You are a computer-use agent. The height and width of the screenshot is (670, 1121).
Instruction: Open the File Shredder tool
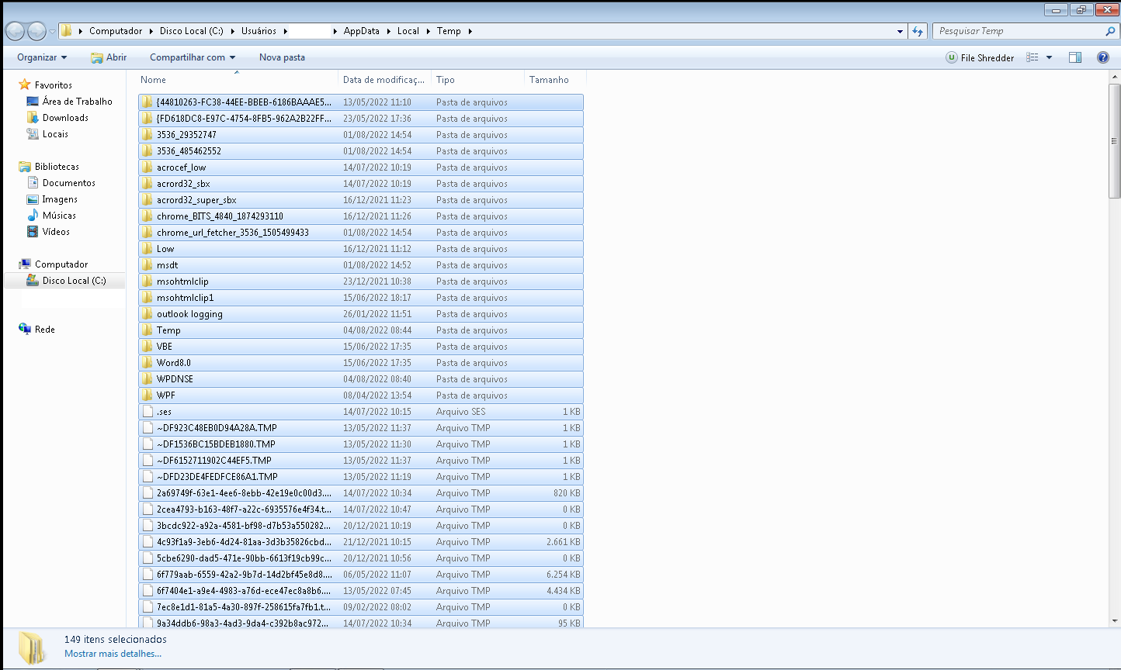pyautogui.click(x=980, y=57)
